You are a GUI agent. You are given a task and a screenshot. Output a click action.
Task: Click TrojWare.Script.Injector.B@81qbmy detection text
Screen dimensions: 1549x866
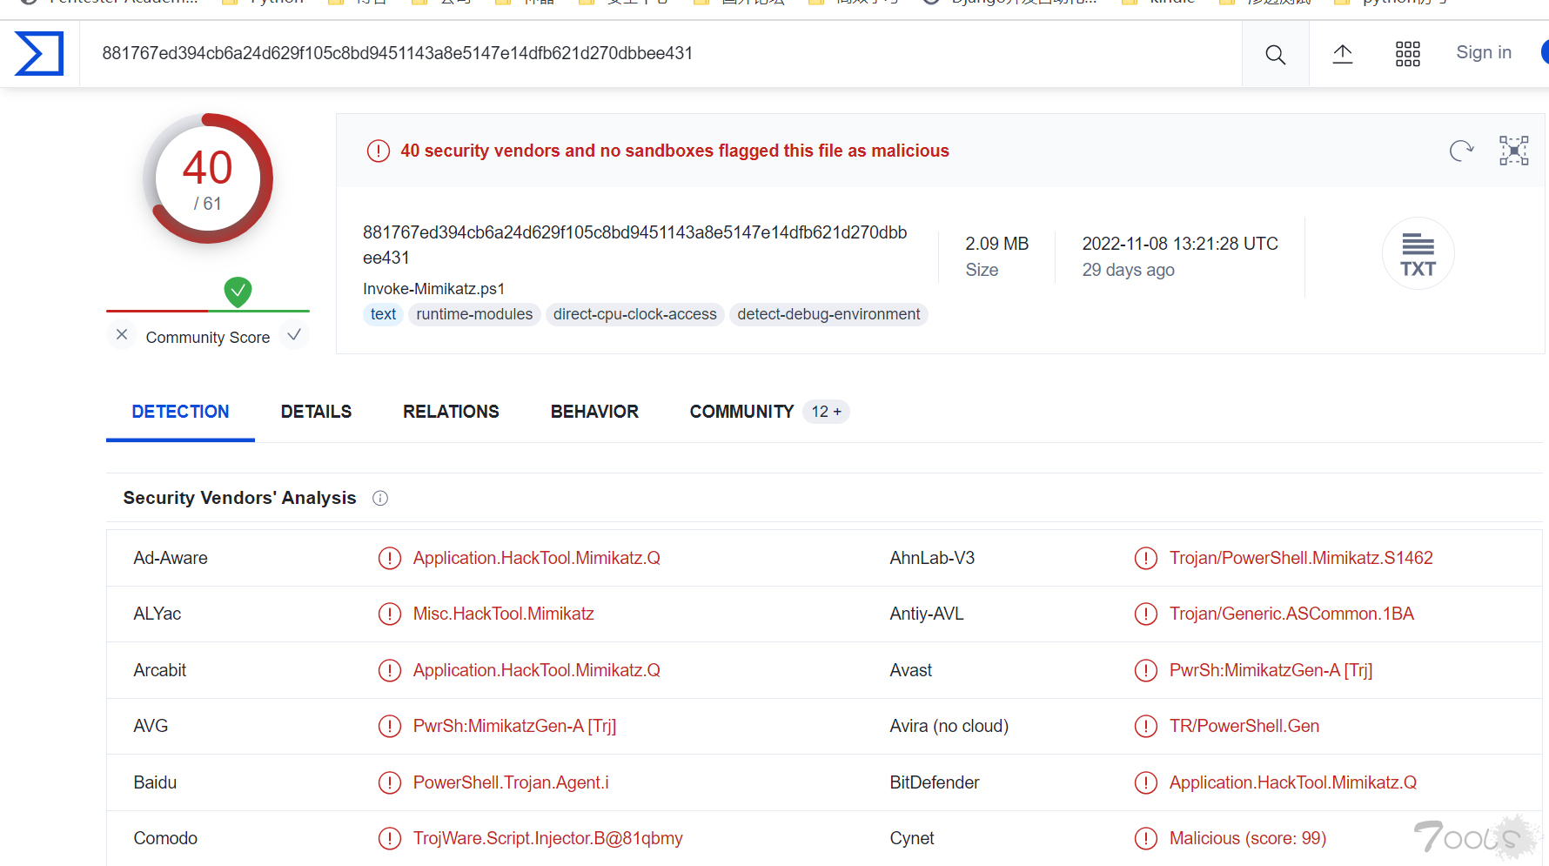click(x=547, y=838)
